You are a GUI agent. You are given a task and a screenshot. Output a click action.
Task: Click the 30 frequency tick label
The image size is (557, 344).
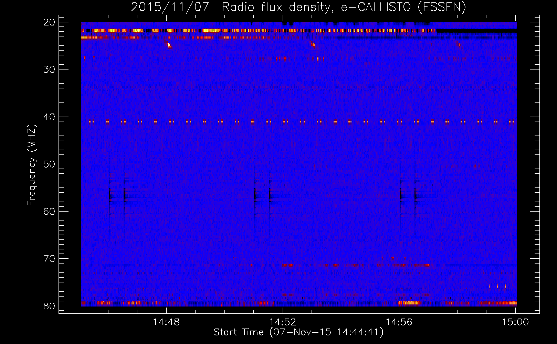pyautogui.click(x=50, y=69)
